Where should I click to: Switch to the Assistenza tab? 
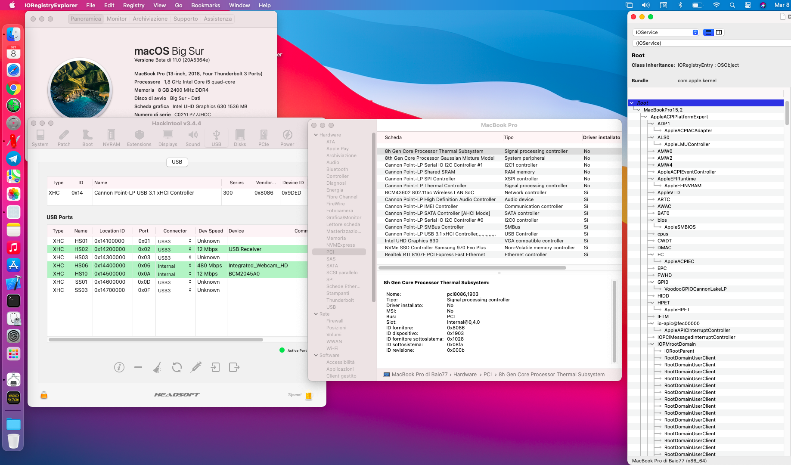tap(217, 19)
